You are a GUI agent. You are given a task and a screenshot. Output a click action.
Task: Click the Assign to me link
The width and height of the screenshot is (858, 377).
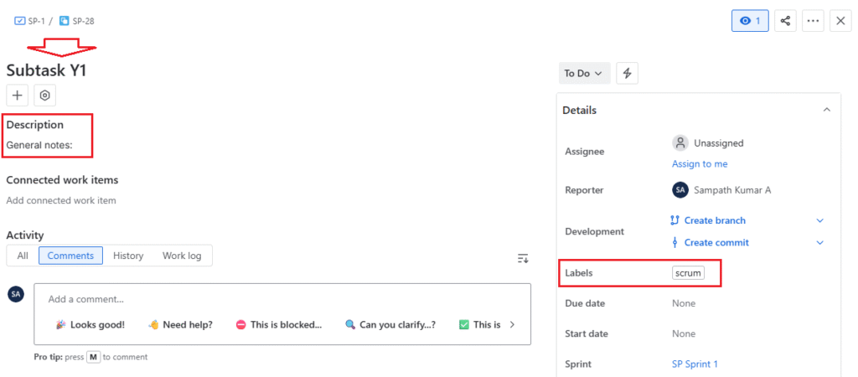(x=700, y=164)
